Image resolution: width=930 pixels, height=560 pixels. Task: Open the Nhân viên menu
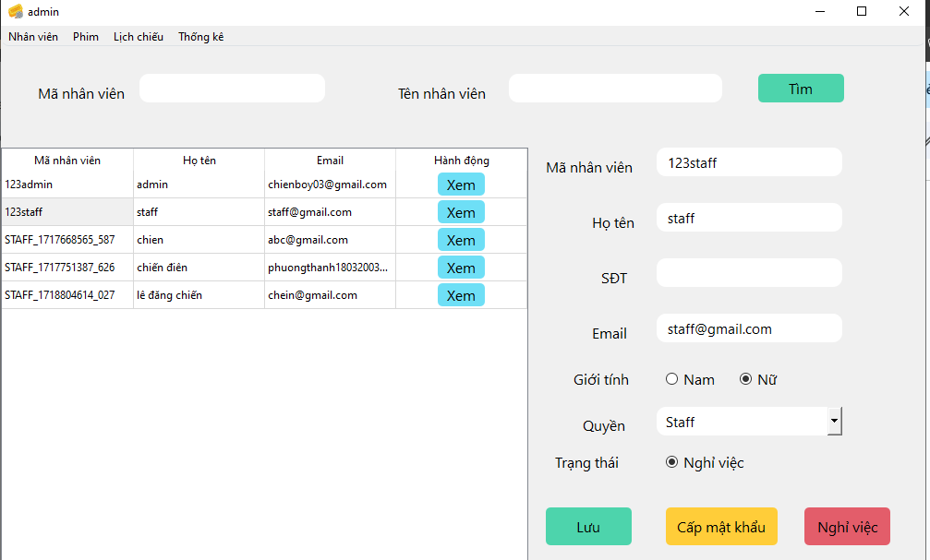pyautogui.click(x=33, y=37)
